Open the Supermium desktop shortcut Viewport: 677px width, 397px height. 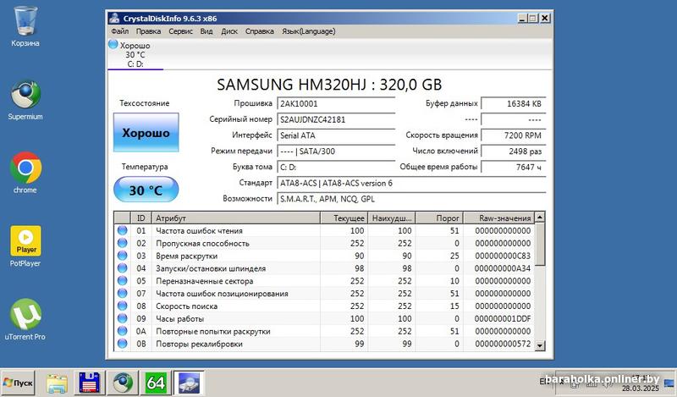(25, 100)
